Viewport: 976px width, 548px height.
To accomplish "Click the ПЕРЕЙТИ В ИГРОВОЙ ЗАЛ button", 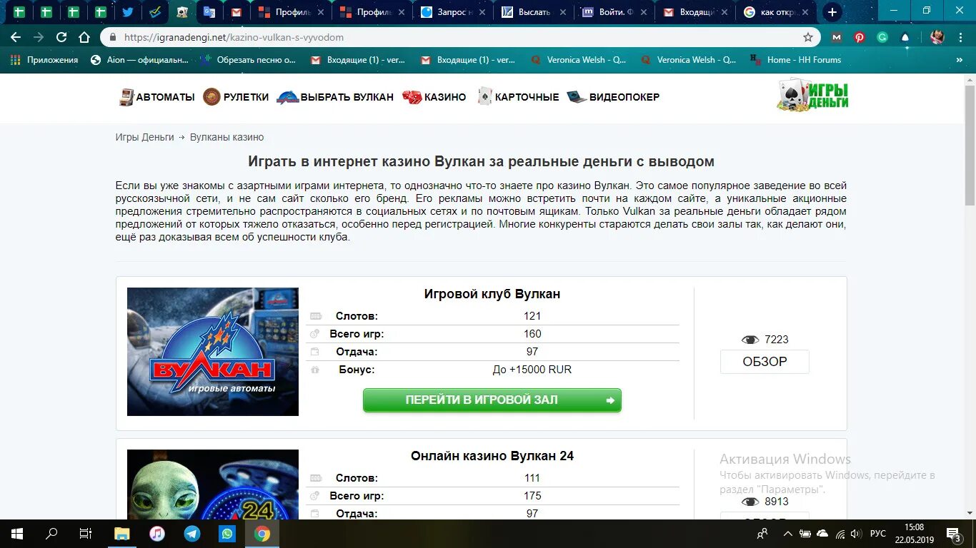I will pos(492,400).
